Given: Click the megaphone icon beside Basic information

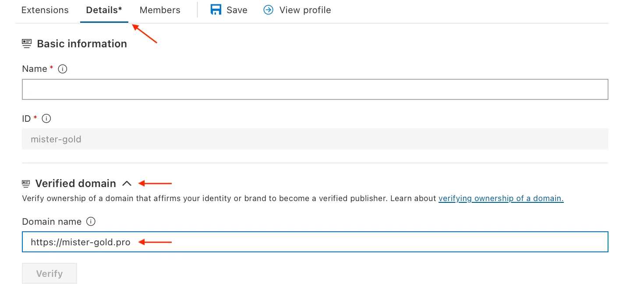Looking at the screenshot, I should pos(26,43).
